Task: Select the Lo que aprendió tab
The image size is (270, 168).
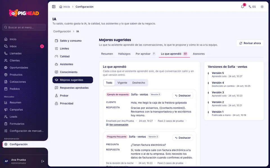Action: click(174, 54)
